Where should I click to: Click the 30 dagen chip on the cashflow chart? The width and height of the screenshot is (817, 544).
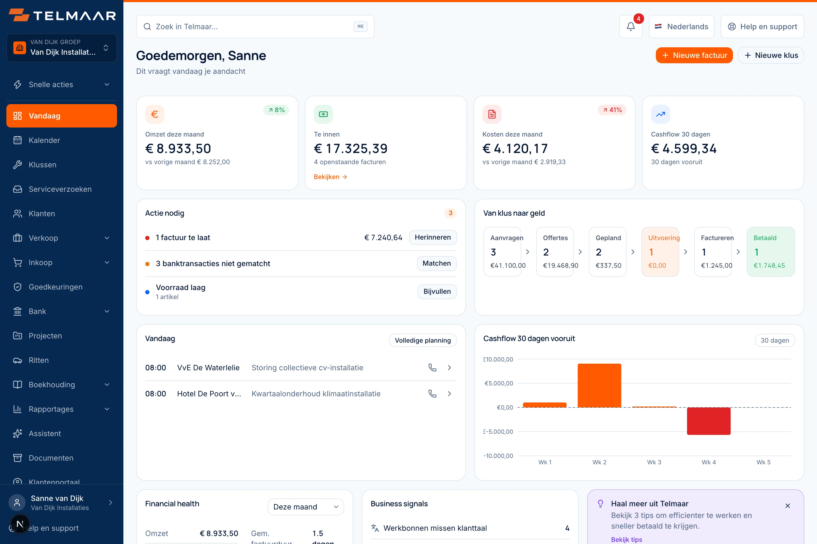click(x=775, y=340)
